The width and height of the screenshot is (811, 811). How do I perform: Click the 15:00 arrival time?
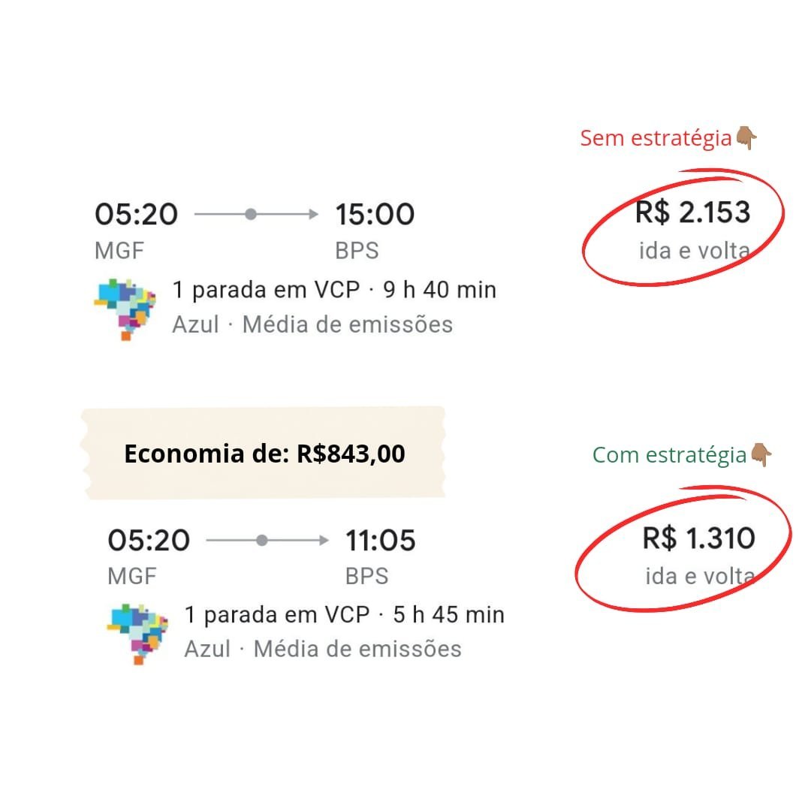click(x=375, y=215)
